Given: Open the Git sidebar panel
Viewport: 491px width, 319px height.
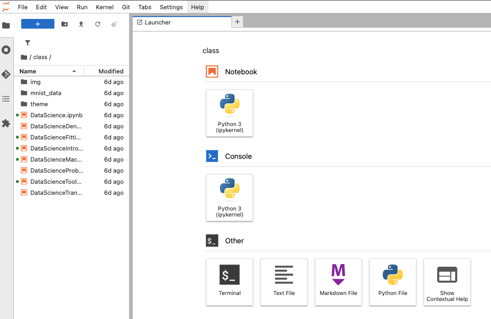Looking at the screenshot, I should coord(6,74).
